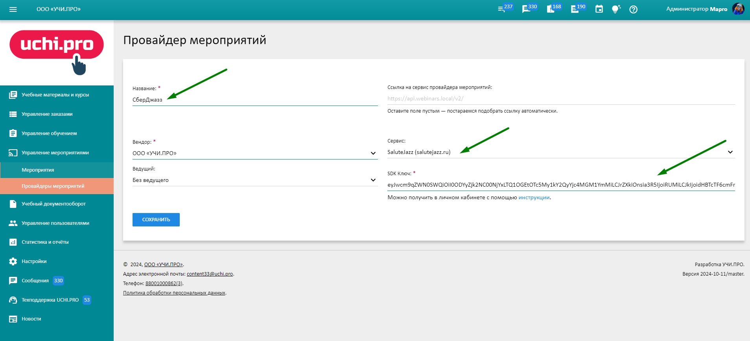The height and width of the screenshot is (341, 750).
Task: Click the sidebar Сообщения badge 330
Action: click(58, 281)
